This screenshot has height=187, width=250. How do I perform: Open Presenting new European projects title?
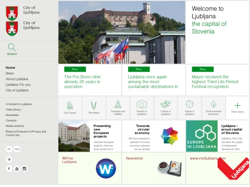(x=102, y=131)
